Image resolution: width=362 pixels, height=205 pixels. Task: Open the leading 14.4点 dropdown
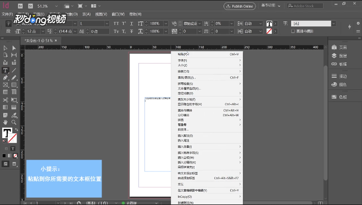click(x=75, y=31)
